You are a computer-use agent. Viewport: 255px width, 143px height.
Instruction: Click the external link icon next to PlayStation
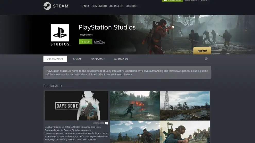[x=92, y=35]
